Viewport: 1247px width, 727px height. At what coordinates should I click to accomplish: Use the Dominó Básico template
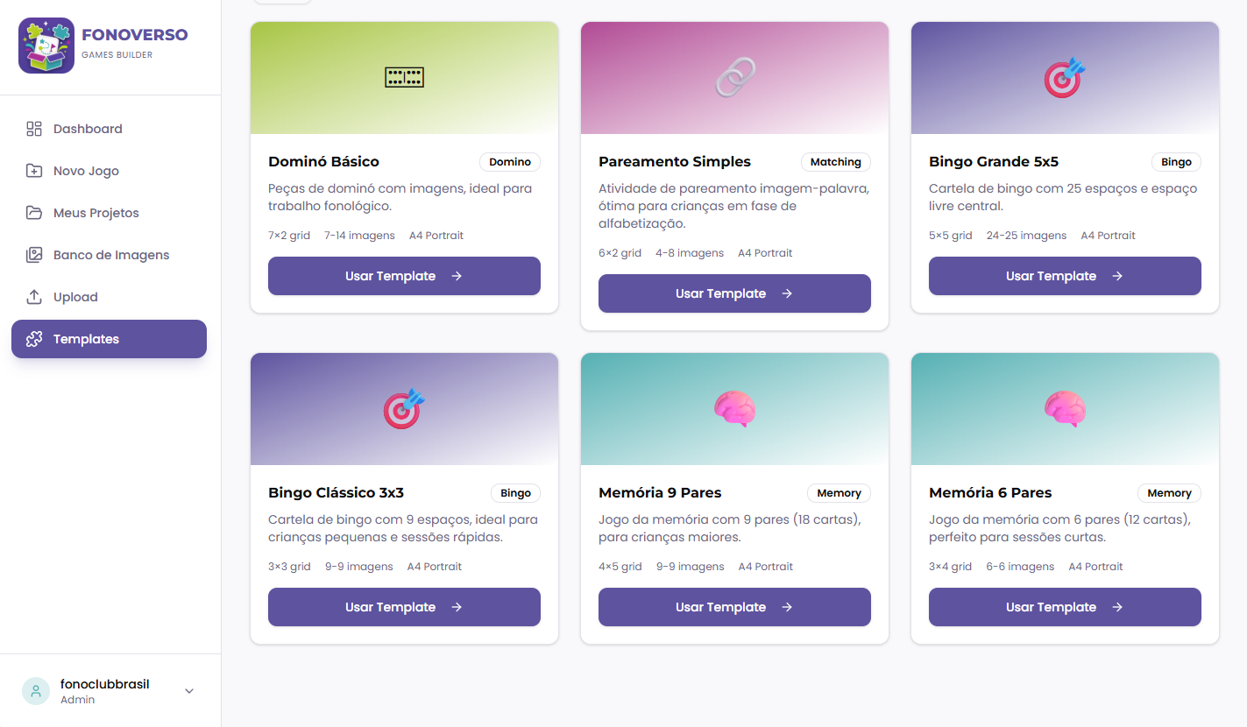click(x=404, y=276)
